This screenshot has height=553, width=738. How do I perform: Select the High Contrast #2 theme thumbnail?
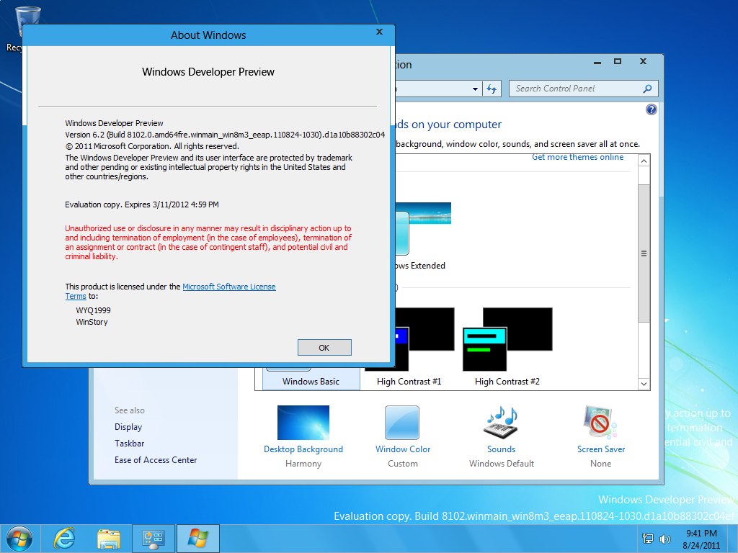point(507,340)
